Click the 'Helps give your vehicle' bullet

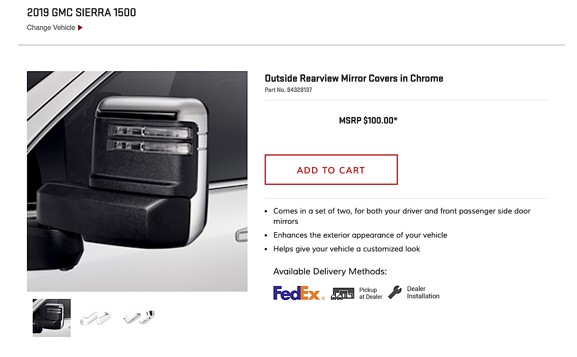tap(346, 249)
